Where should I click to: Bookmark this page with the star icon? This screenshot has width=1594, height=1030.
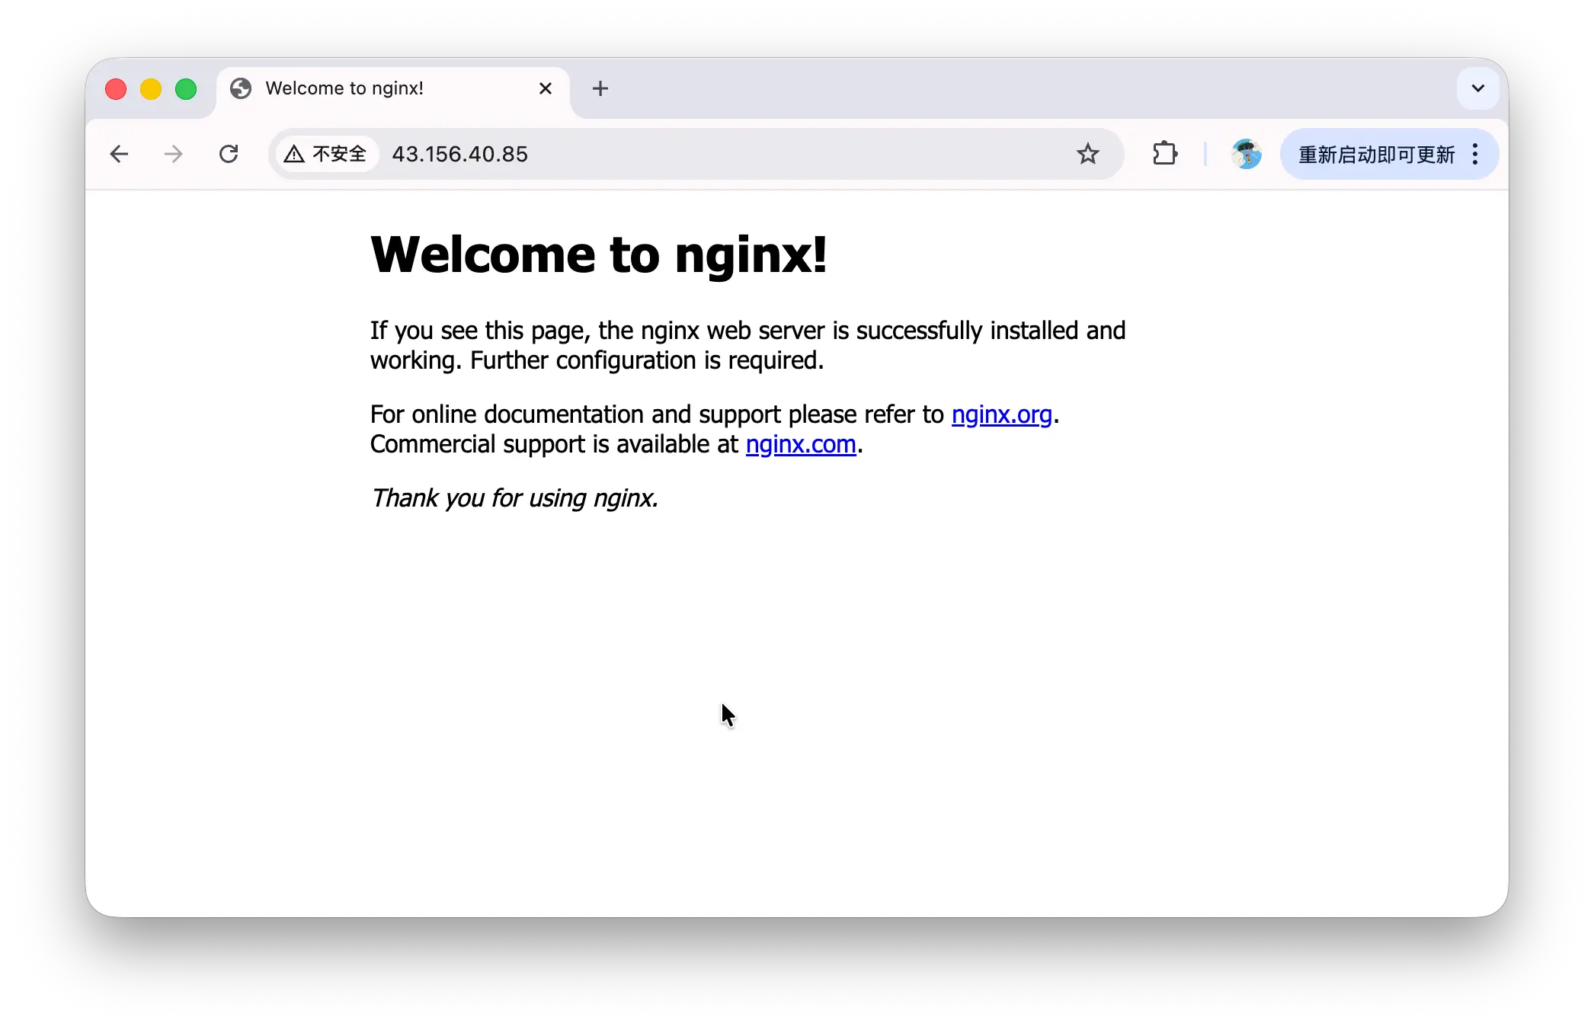(1088, 155)
